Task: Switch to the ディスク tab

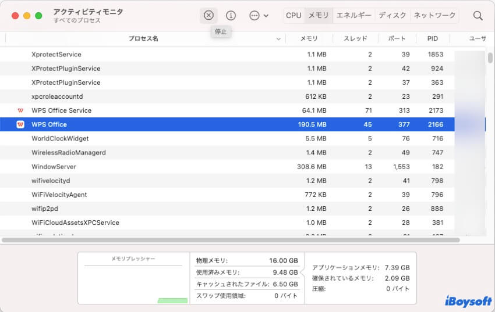Action: 393,15
